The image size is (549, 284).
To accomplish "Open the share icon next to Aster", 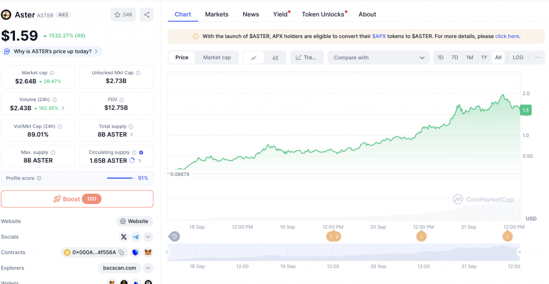I will pyautogui.click(x=147, y=14).
